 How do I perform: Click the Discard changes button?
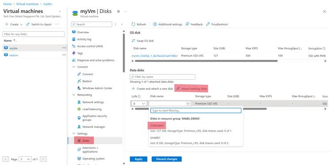(x=167, y=159)
